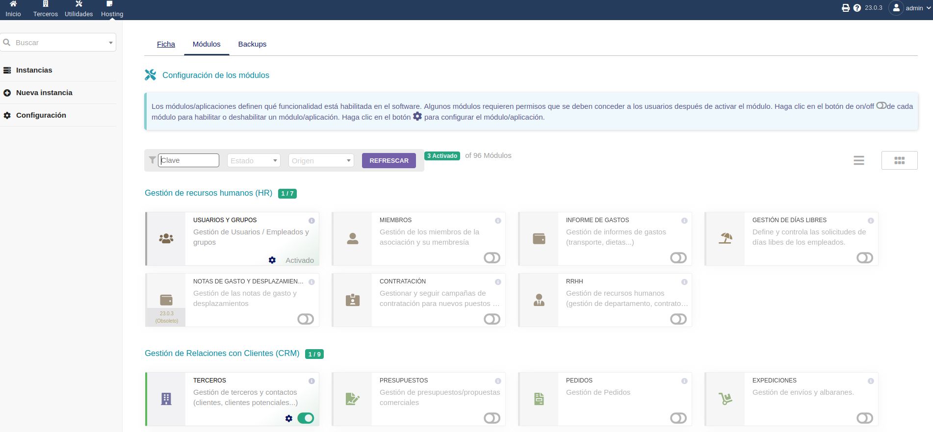The height and width of the screenshot is (432, 933).
Task: Click the Configuración gear icon in sidebar
Action: pyautogui.click(x=7, y=116)
